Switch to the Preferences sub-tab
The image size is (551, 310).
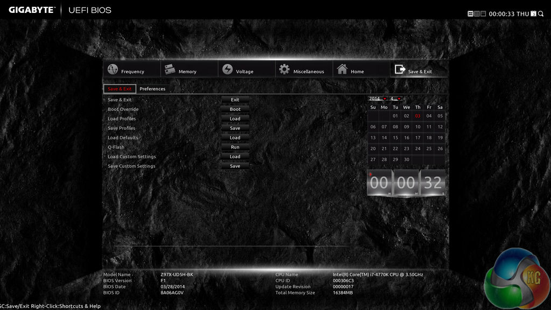(x=152, y=89)
